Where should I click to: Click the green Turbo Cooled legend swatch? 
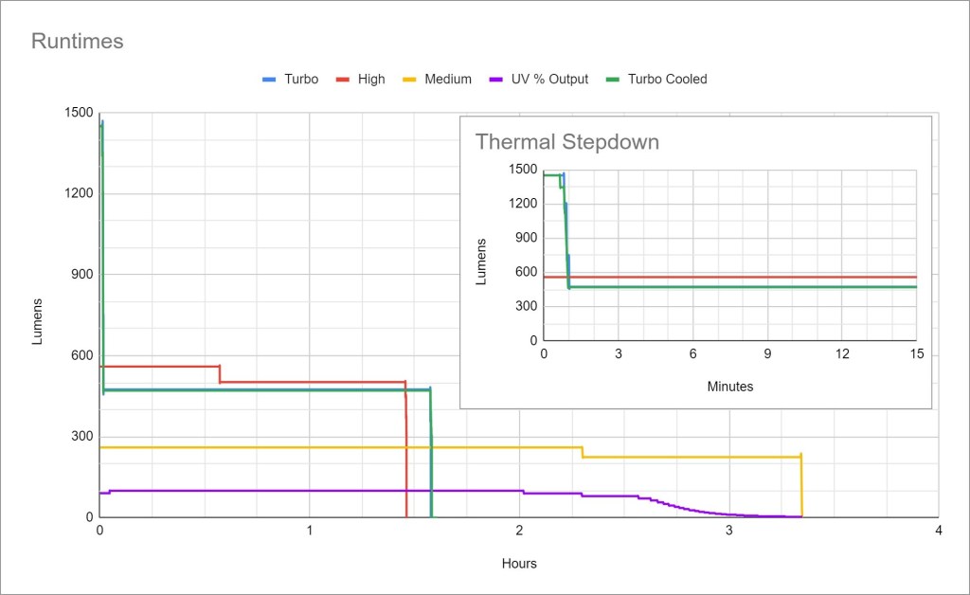click(x=612, y=80)
